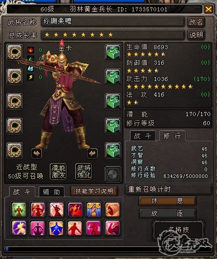
Task: Click the 休息 rest button
Action: point(167,201)
